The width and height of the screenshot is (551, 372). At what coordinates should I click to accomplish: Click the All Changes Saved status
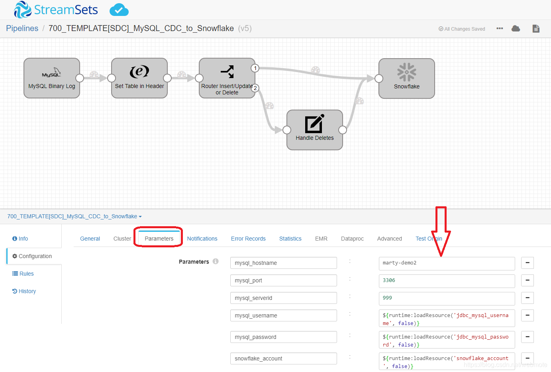tap(462, 29)
